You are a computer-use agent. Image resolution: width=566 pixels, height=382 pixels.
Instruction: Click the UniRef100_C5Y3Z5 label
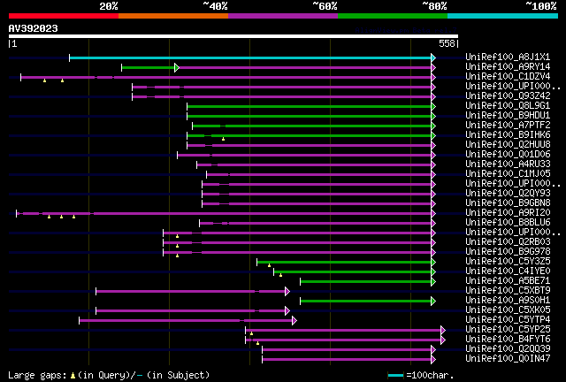click(508, 262)
